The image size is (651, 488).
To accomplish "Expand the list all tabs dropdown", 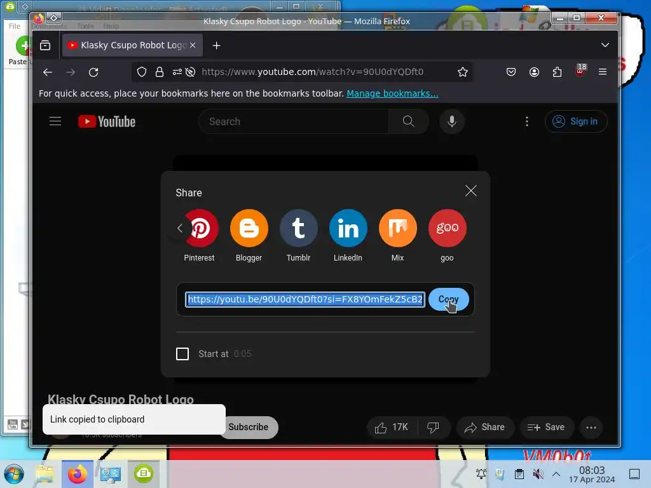I will [605, 45].
